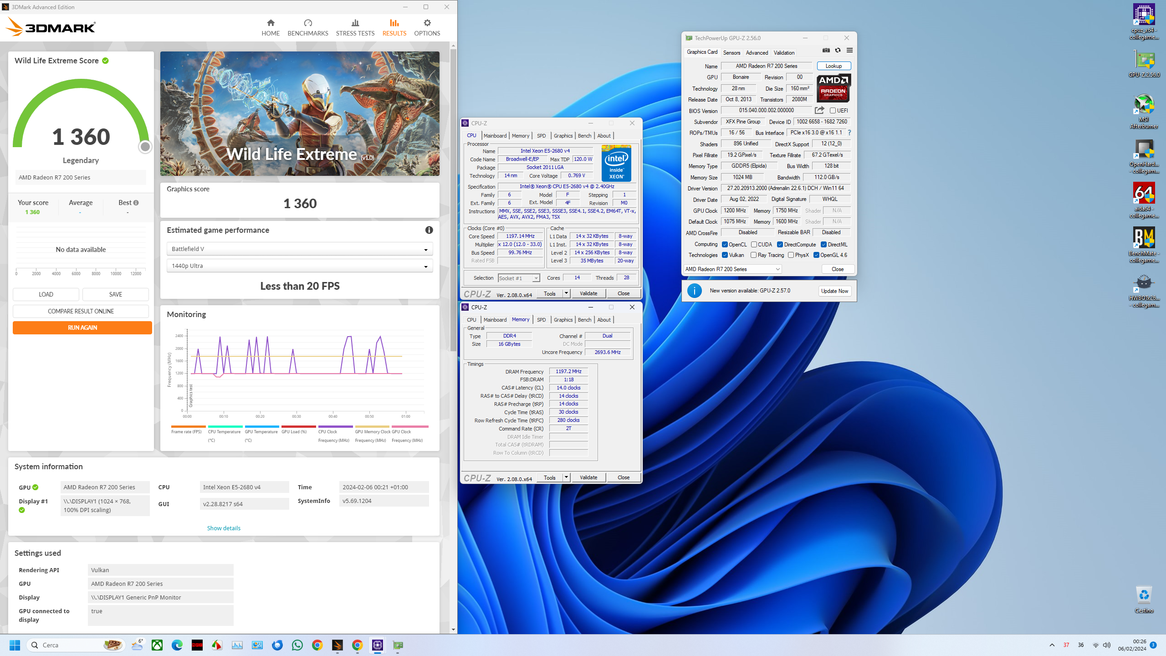Toggle the OpenGL 4.6 checkbox

pyautogui.click(x=816, y=255)
